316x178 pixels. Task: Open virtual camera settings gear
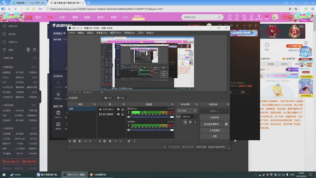(x=226, y=124)
